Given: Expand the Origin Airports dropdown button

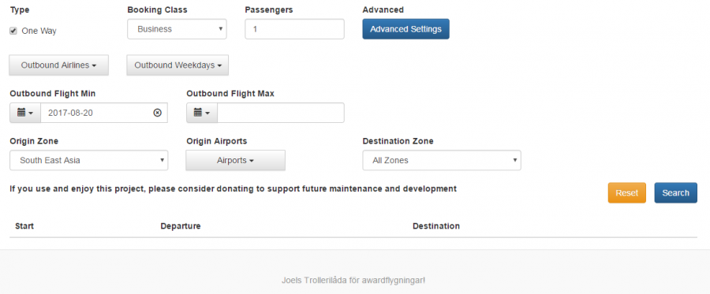Looking at the screenshot, I should [x=235, y=160].
